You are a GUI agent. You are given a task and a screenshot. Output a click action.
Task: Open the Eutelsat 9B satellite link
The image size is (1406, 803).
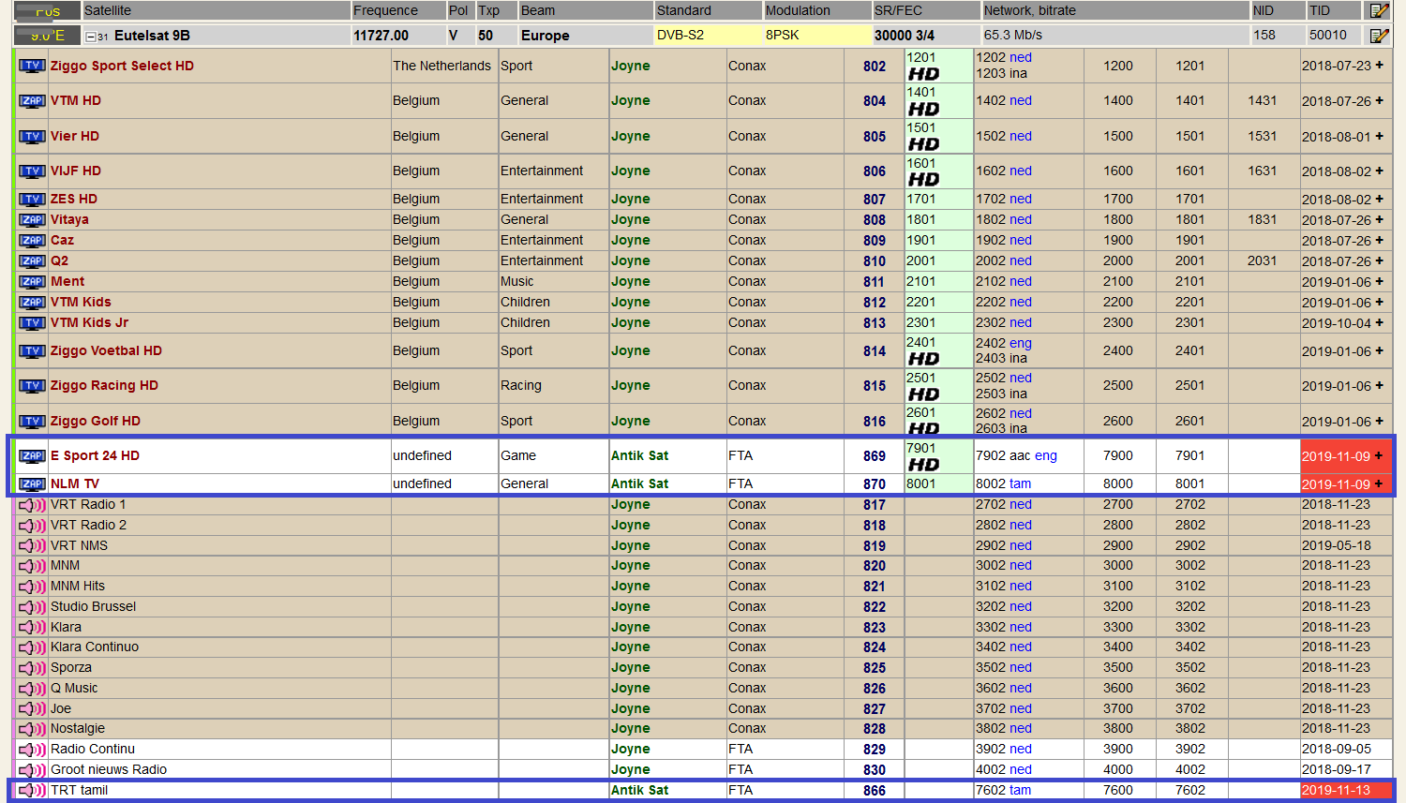click(152, 36)
